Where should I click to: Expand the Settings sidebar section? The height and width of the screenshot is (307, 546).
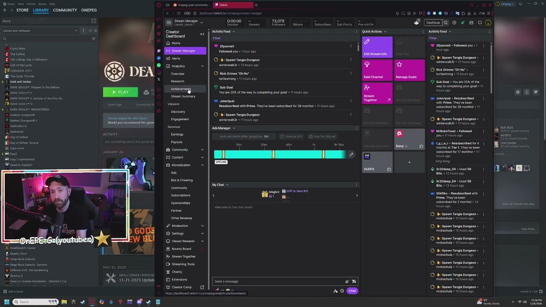click(x=202, y=233)
